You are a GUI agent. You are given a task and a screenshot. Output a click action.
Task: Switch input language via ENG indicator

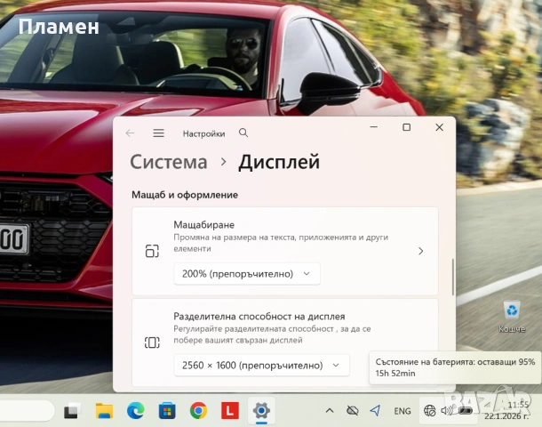[x=403, y=411]
